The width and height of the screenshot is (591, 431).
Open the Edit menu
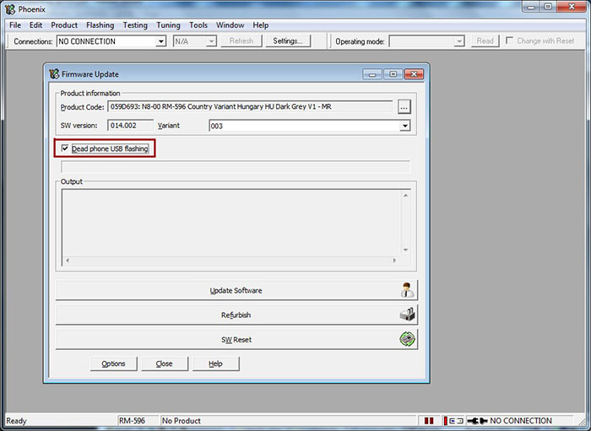pos(35,25)
